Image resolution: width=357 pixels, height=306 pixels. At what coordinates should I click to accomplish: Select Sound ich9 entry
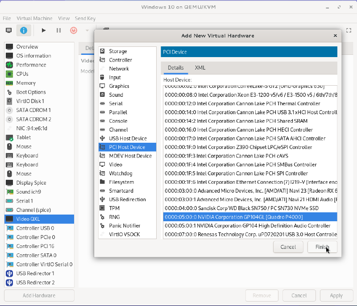[x=39, y=192]
